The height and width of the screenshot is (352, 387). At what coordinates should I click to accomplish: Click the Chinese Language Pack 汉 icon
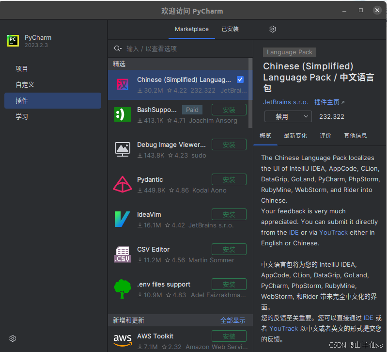point(123,84)
